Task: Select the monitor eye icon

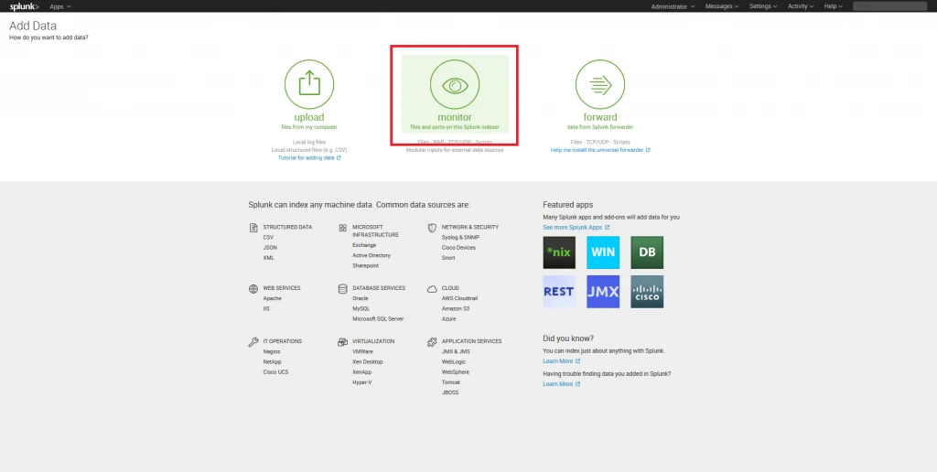Action: pos(455,85)
